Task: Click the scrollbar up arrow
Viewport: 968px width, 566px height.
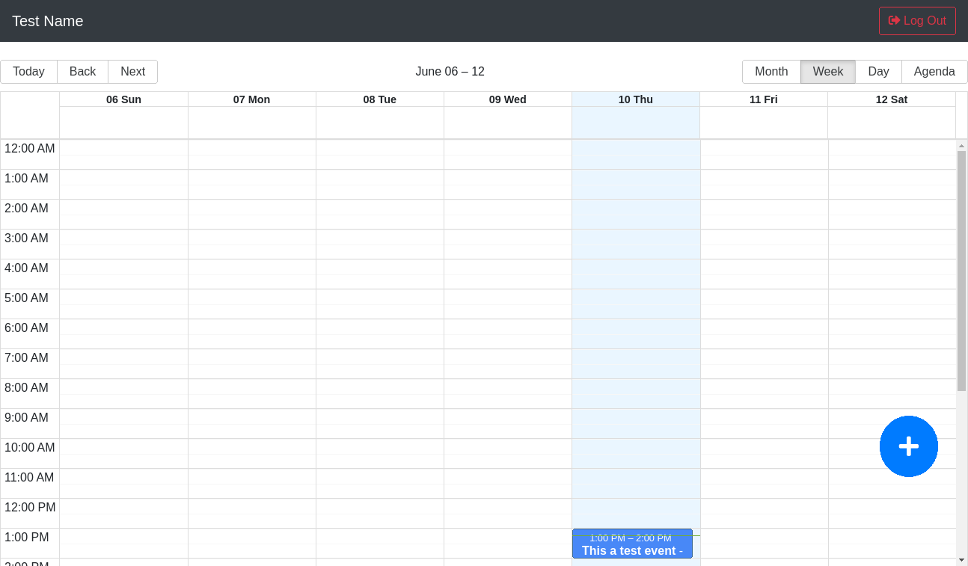Action: tap(961, 146)
